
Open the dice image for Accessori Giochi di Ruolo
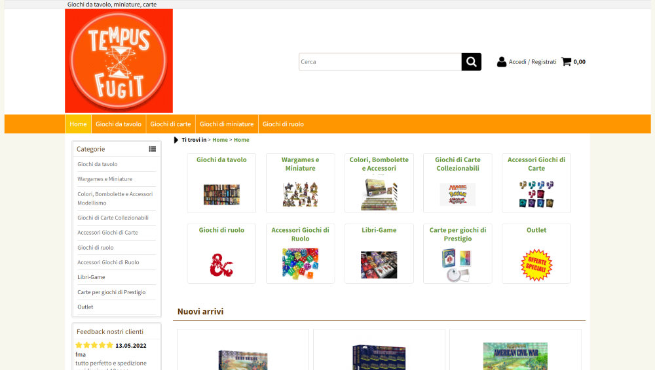click(x=301, y=263)
